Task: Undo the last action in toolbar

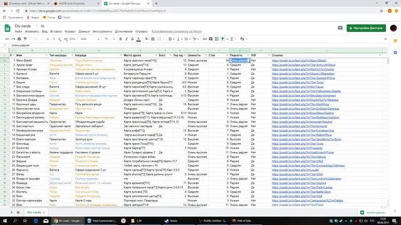Action: click(8, 39)
